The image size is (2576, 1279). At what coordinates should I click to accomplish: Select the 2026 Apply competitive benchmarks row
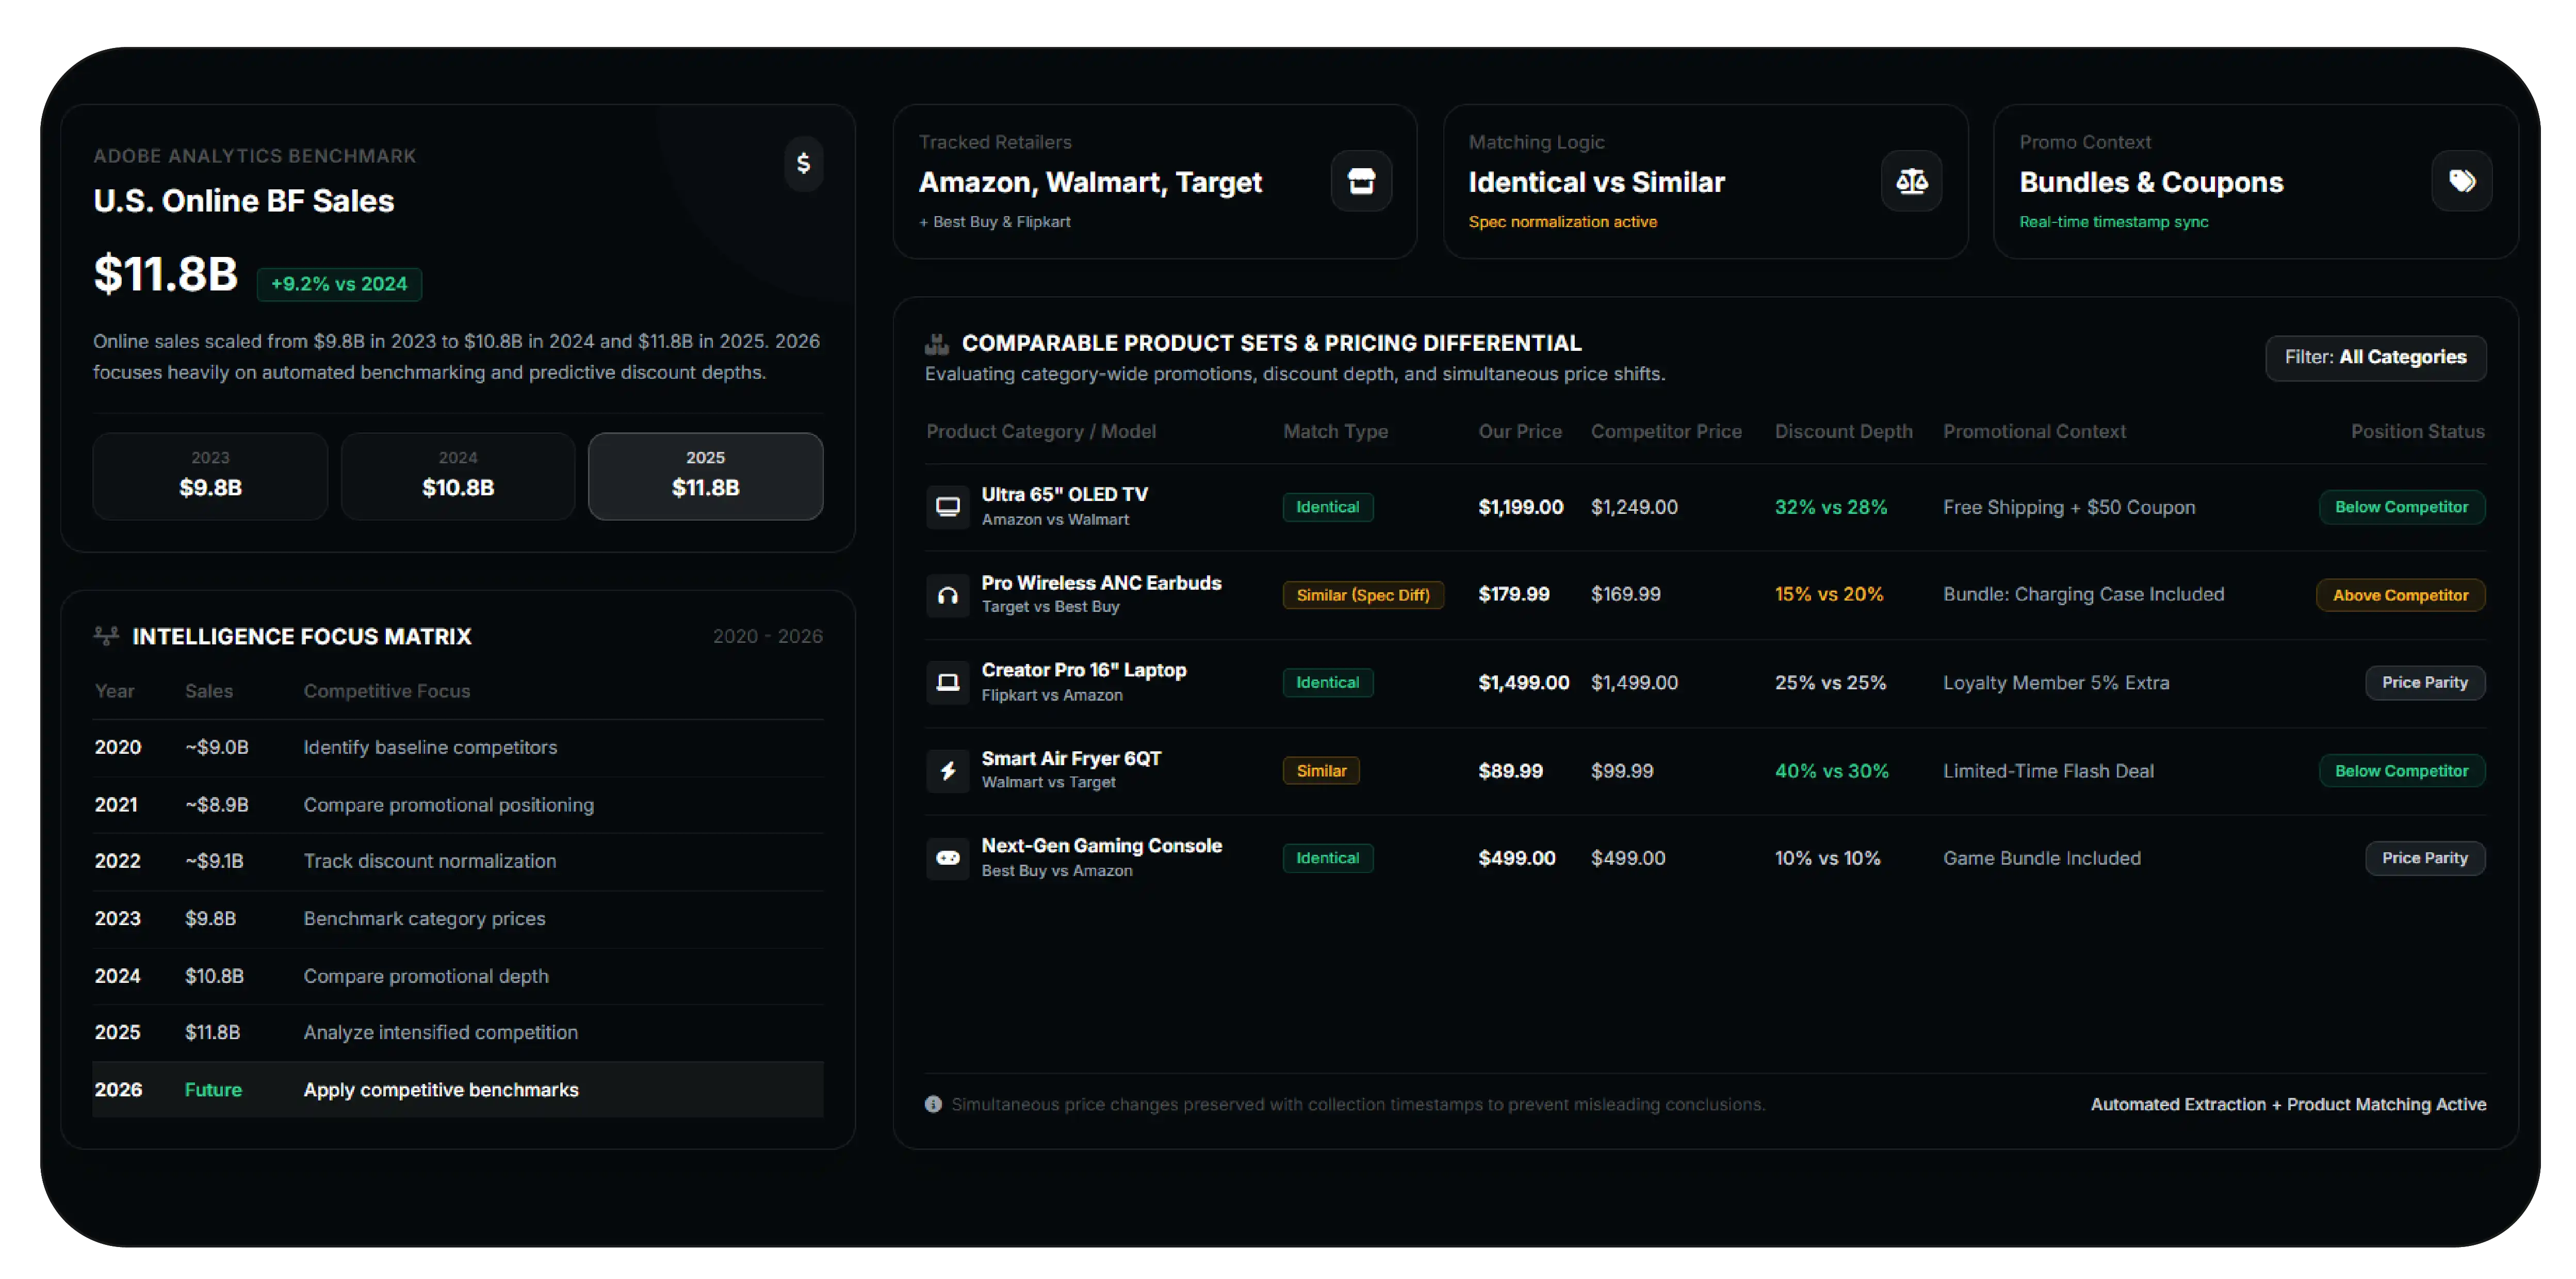coord(458,1089)
